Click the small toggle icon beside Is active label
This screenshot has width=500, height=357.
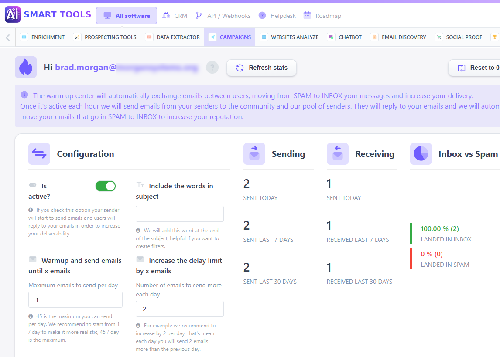point(33,185)
